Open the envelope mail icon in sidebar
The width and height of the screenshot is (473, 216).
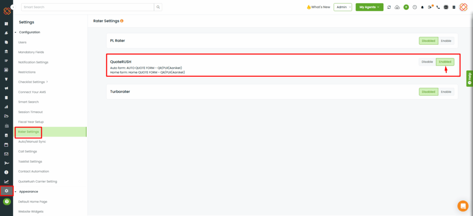tap(6, 154)
